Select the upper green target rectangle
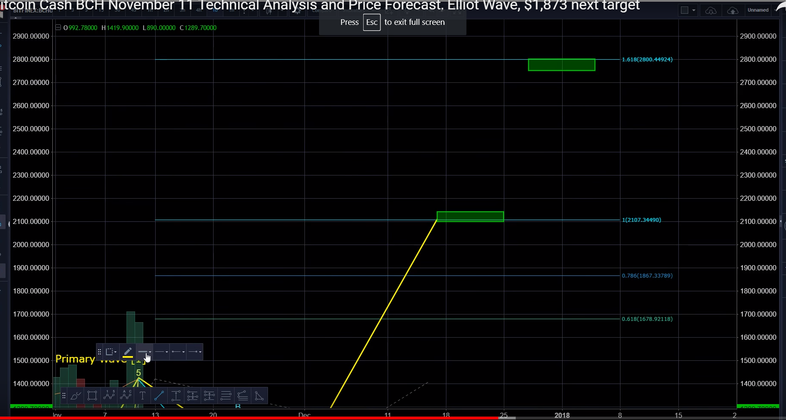The height and width of the screenshot is (420, 786). [x=561, y=65]
